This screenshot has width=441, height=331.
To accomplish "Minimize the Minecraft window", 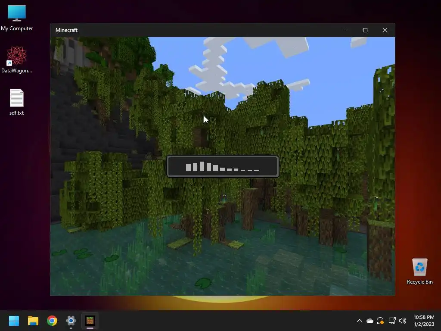I will coord(345,30).
